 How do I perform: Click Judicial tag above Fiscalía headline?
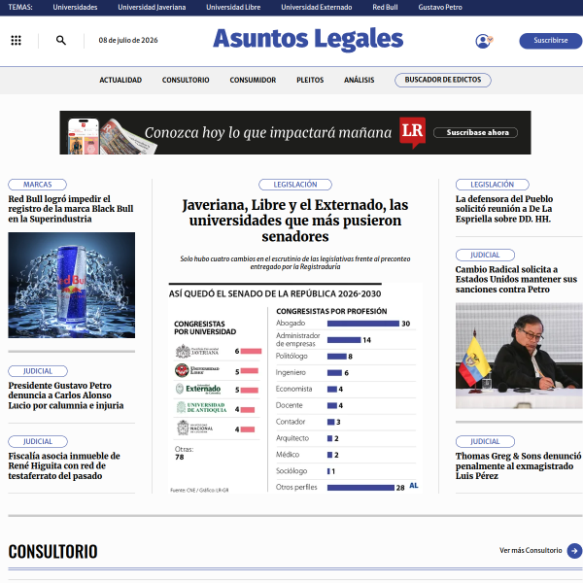click(x=38, y=441)
